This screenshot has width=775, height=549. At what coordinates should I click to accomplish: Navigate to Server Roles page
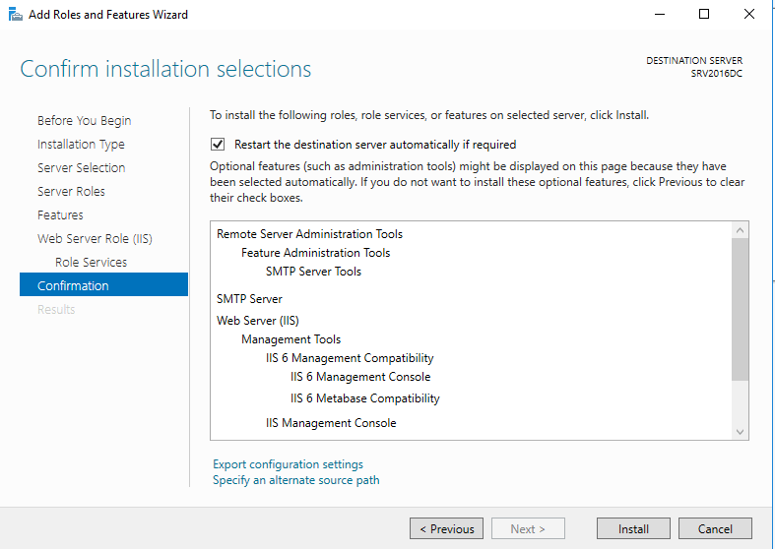click(71, 192)
